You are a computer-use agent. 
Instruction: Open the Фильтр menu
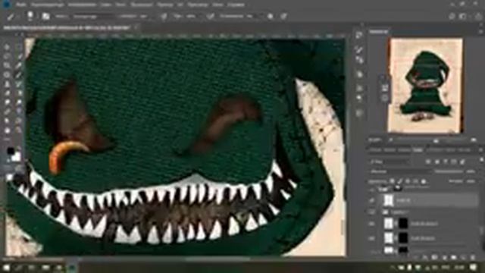(x=165, y=5)
